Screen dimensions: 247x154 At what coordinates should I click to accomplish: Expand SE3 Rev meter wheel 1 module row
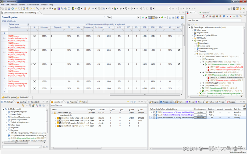pos(55,118)
